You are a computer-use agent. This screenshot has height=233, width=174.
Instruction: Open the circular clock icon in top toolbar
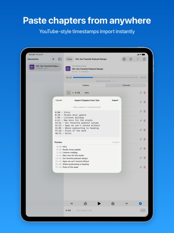click(124, 59)
